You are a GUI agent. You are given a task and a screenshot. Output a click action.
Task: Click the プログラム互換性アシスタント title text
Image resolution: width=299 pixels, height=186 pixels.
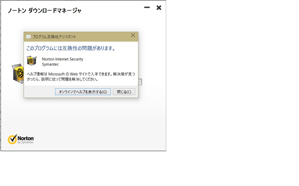point(54,37)
